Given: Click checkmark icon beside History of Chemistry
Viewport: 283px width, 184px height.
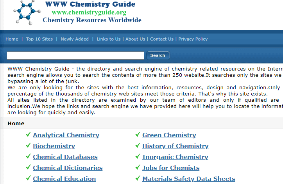Looking at the screenshot, I should (x=138, y=145).
